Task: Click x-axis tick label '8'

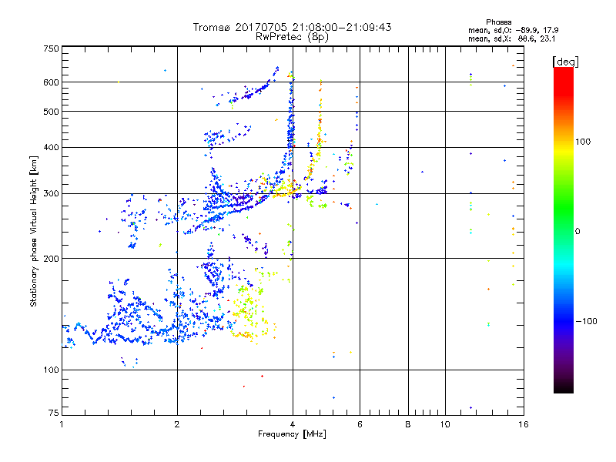Action: point(408,424)
